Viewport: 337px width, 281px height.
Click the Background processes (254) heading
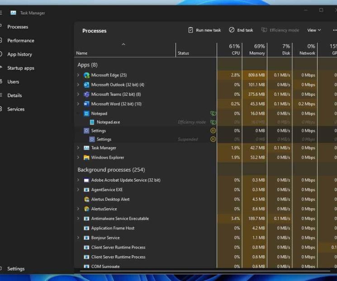(111, 170)
